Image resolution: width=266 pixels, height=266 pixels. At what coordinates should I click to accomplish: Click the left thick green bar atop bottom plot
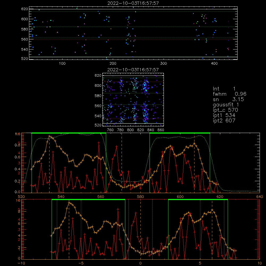(88, 200)
